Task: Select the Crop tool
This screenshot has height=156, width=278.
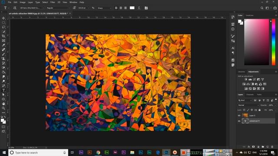Action: 3,36
